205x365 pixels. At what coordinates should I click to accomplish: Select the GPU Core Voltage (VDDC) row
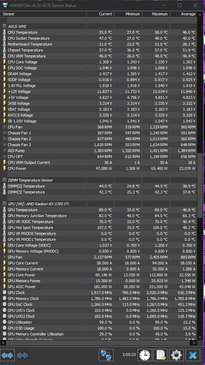pos(99,245)
